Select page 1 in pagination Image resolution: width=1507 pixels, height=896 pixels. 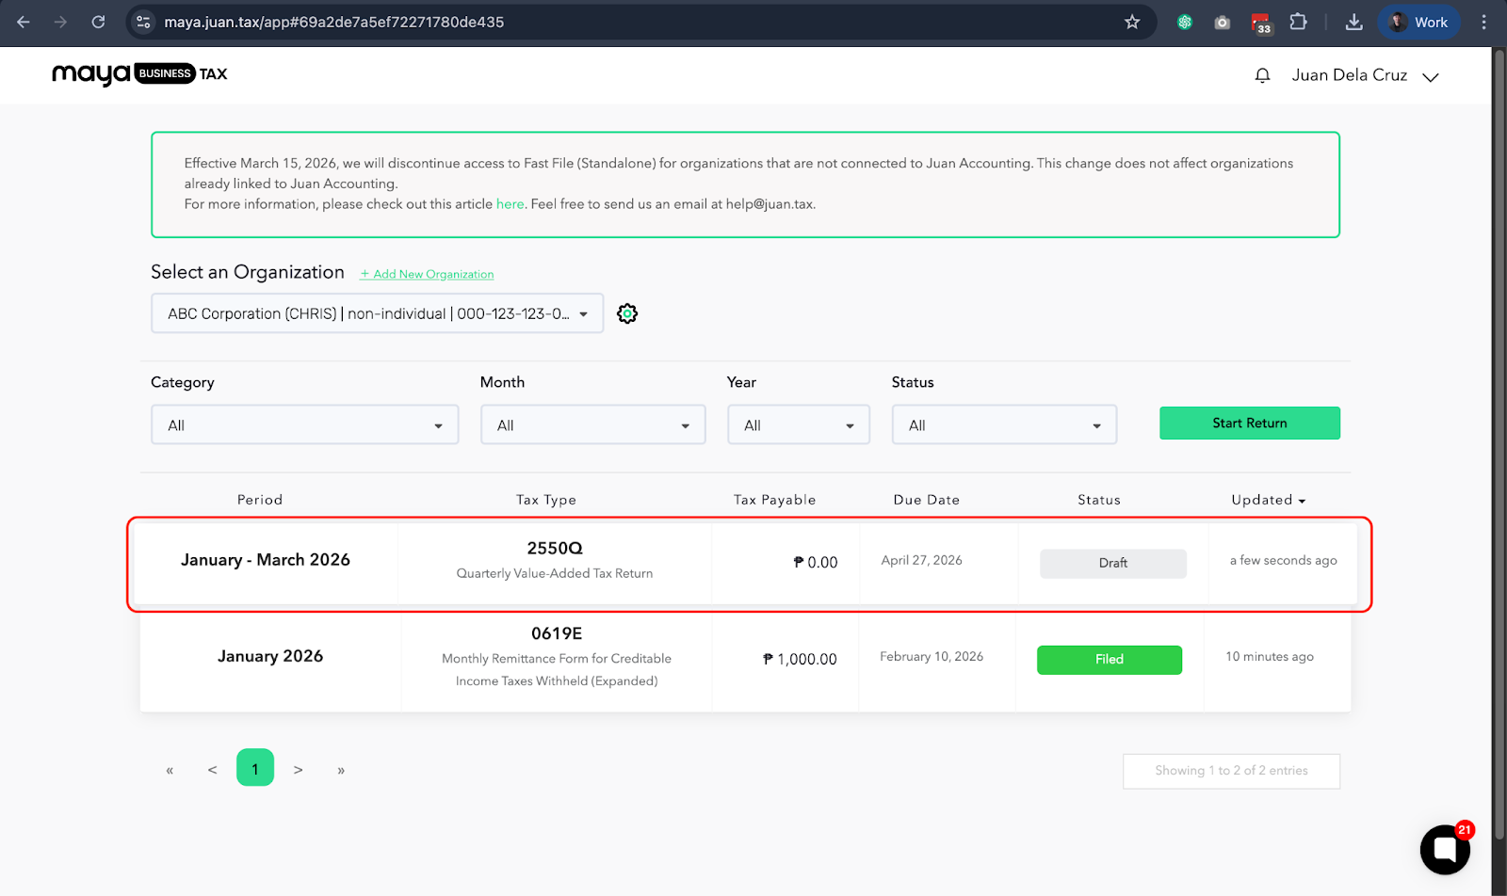(x=255, y=768)
